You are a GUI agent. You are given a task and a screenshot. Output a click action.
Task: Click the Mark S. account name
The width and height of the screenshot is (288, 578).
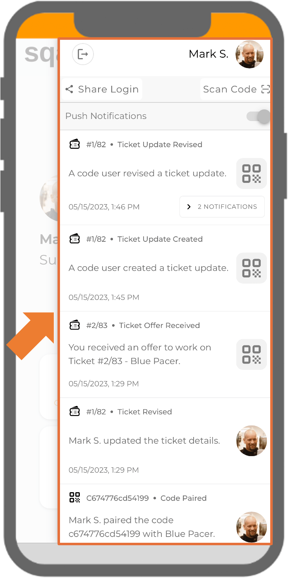coord(209,54)
